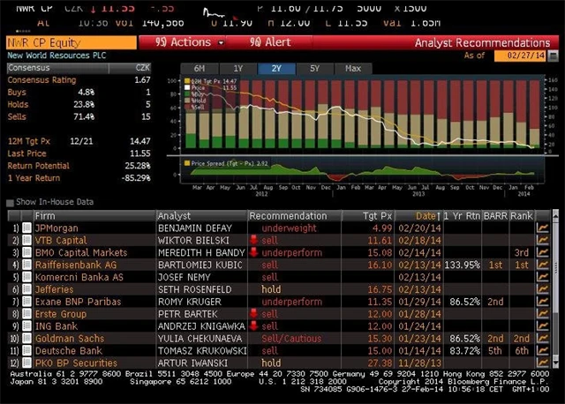
Task: Click the chart icon for Raiffeisenbank AG
Action: tap(543, 265)
